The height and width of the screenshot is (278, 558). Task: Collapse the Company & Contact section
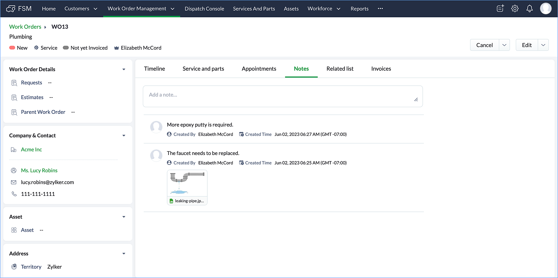click(x=124, y=136)
